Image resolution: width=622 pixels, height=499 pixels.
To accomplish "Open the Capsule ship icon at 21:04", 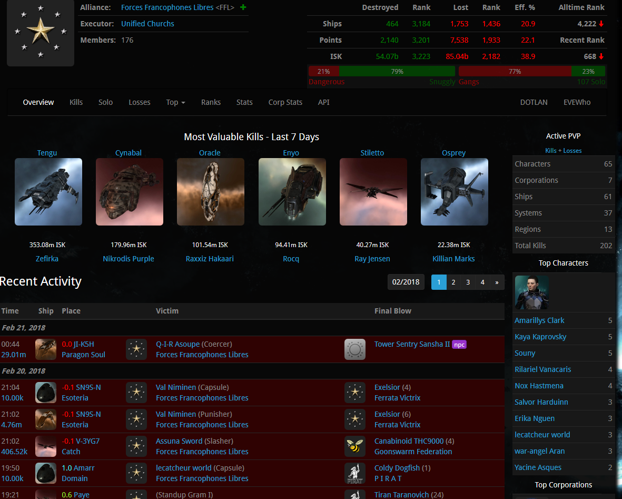I will [x=46, y=393].
